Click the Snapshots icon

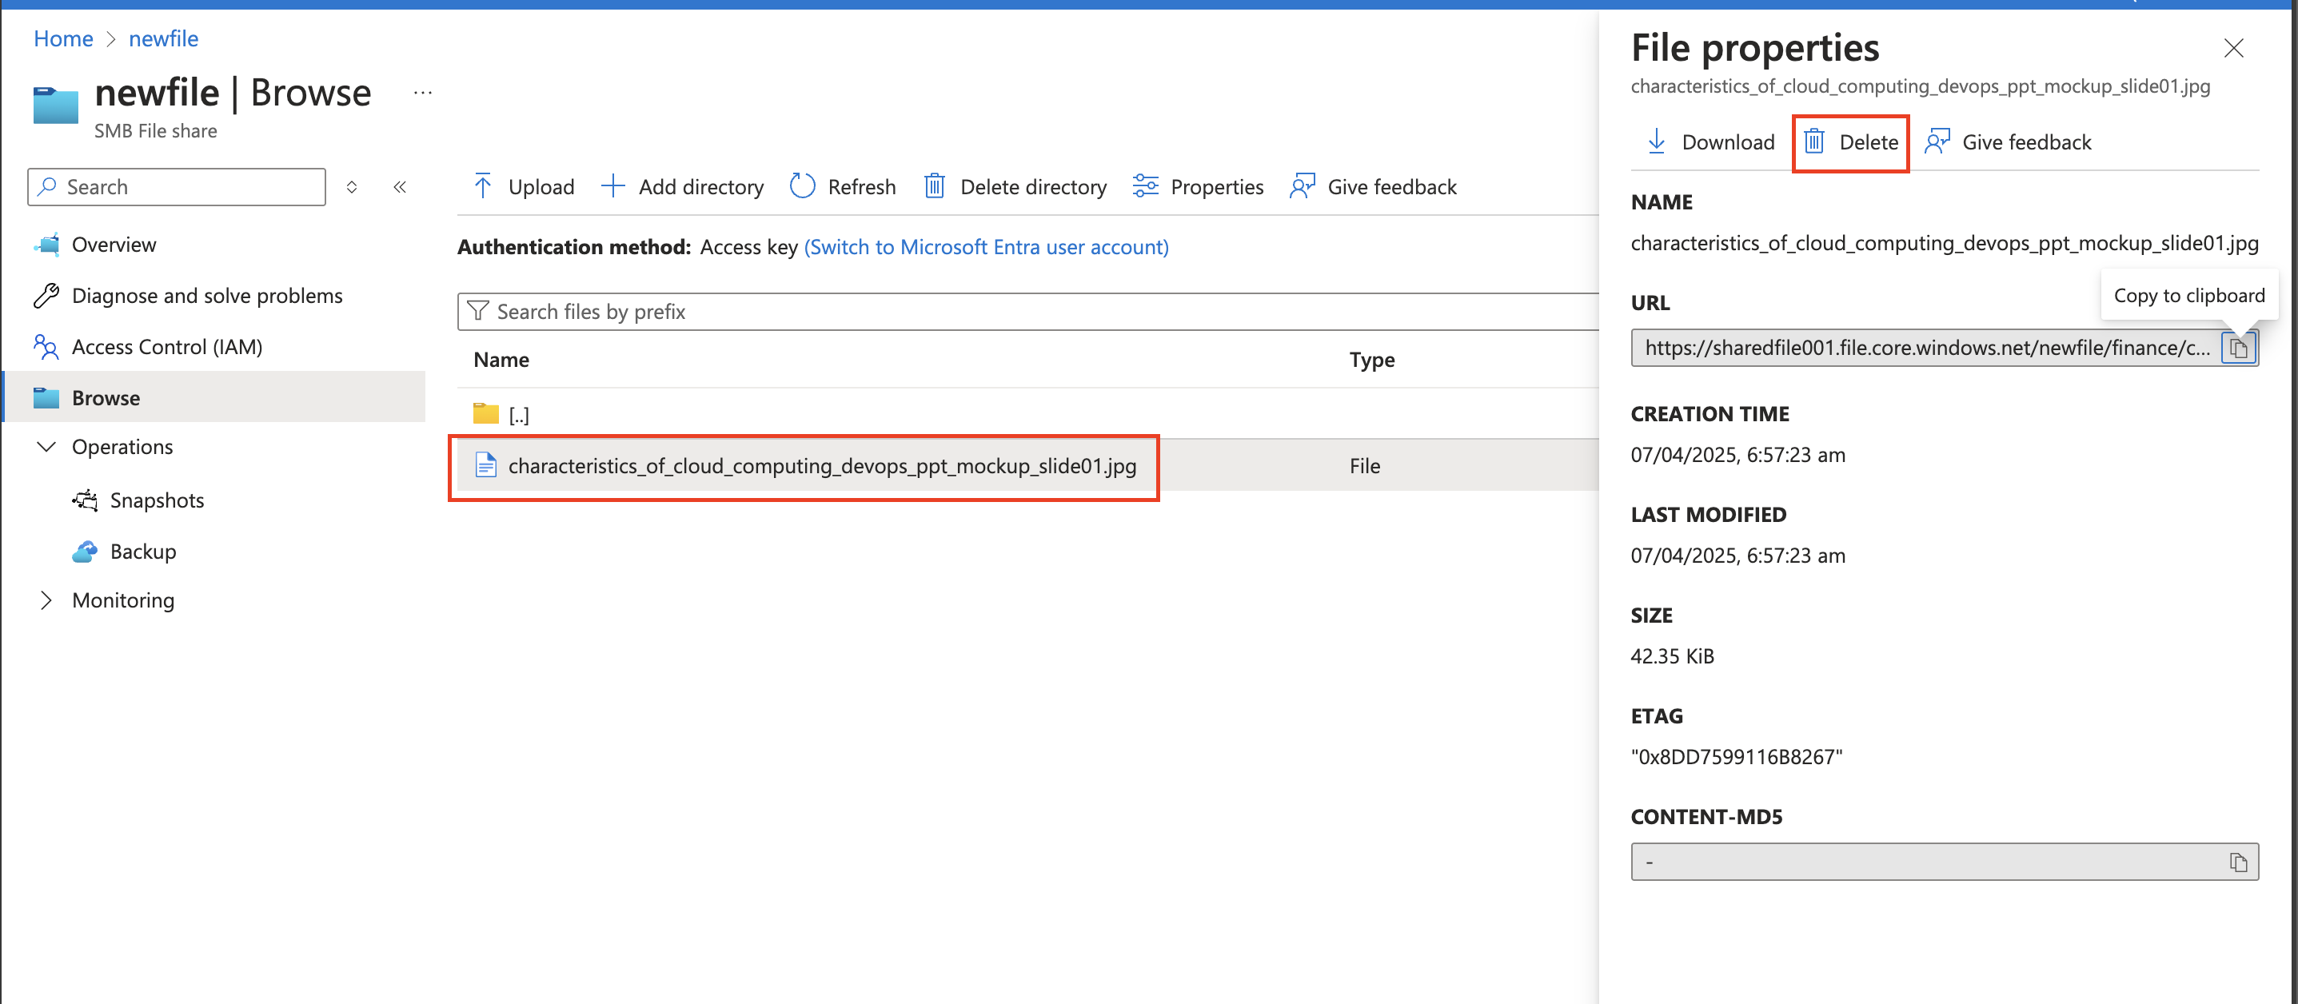coord(85,500)
